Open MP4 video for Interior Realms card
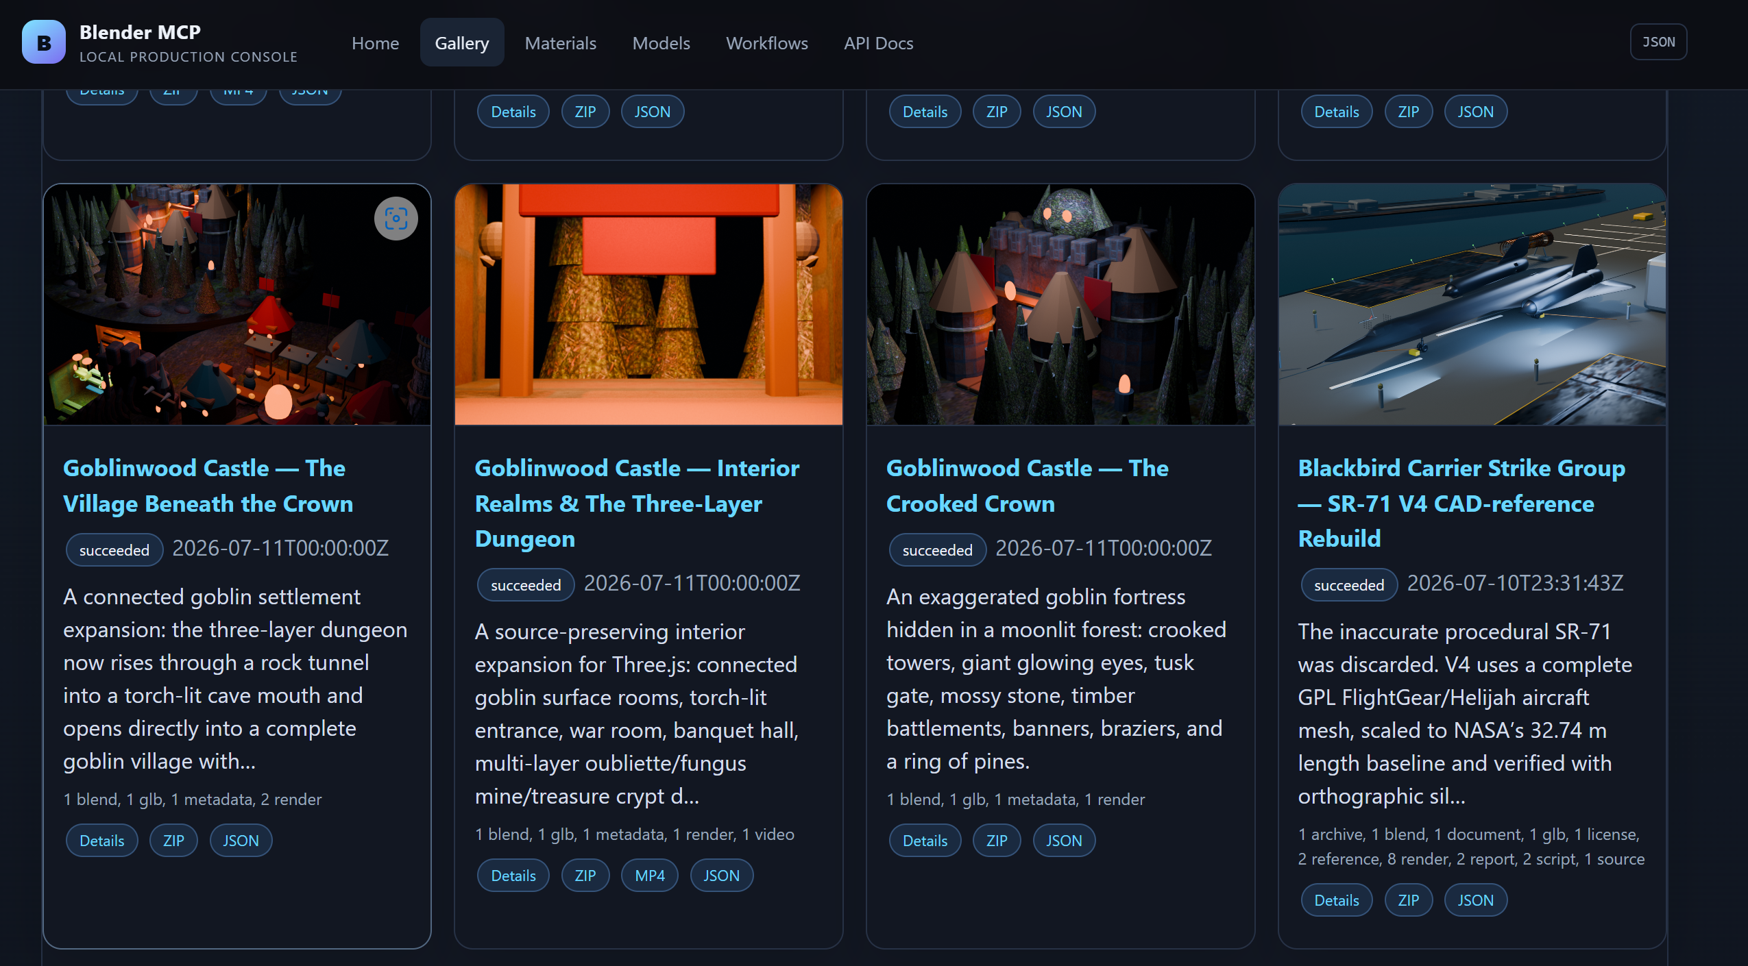This screenshot has height=966, width=1748. (x=650, y=876)
